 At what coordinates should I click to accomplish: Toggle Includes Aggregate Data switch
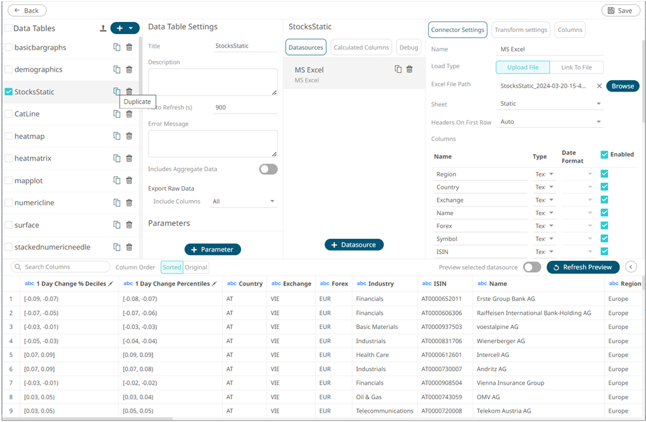click(x=268, y=169)
